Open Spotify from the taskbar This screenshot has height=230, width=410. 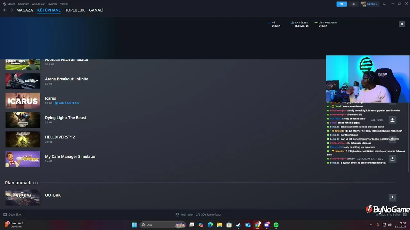(276, 225)
